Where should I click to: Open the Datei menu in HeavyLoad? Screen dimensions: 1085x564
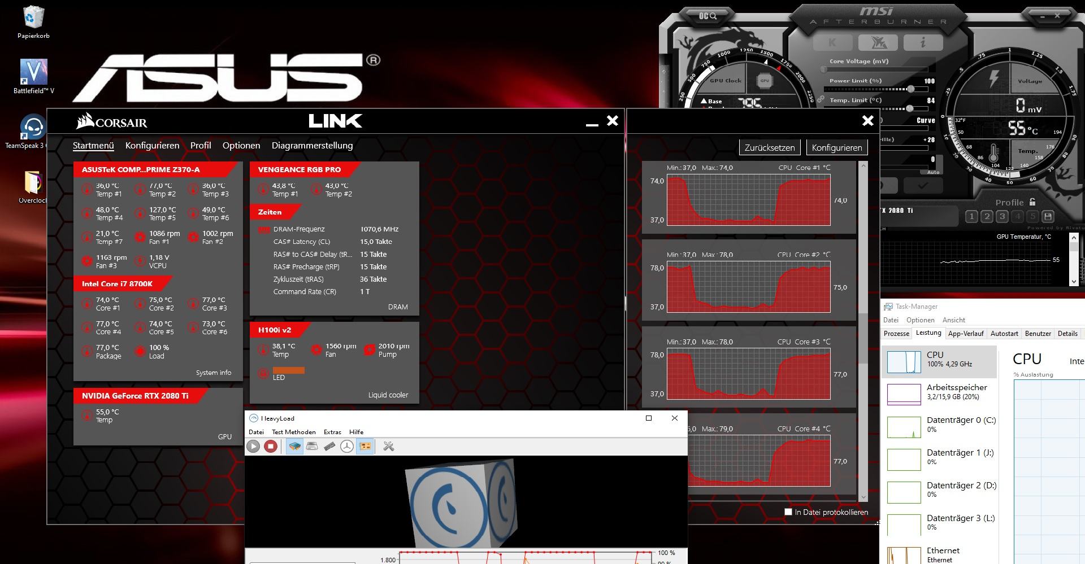coord(256,432)
